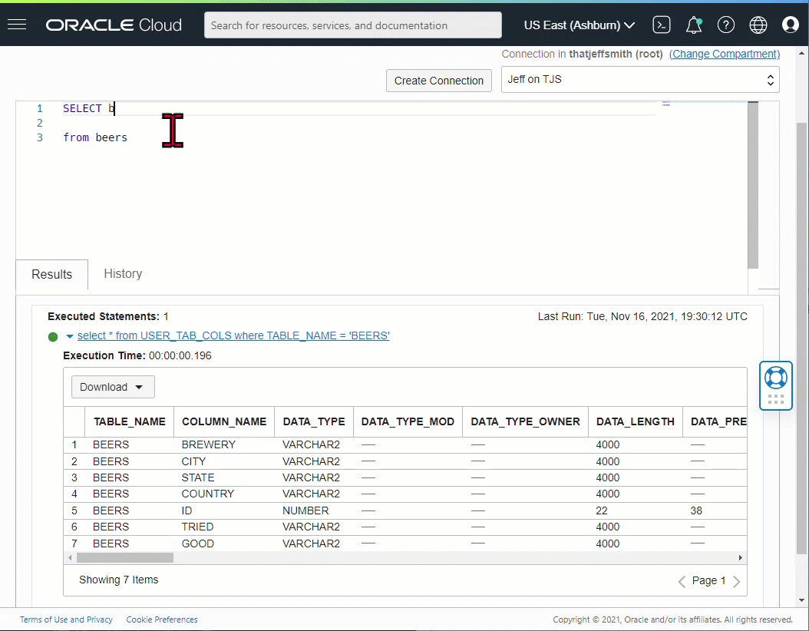Screen dimensions: 809x631
Task: Switch to the History tab
Action: (x=123, y=273)
